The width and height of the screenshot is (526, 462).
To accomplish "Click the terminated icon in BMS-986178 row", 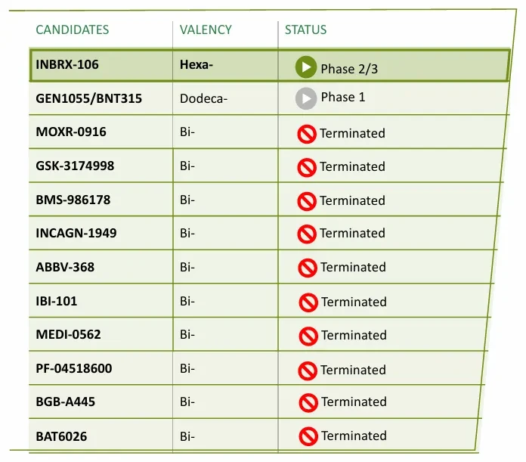I will coord(307,201).
